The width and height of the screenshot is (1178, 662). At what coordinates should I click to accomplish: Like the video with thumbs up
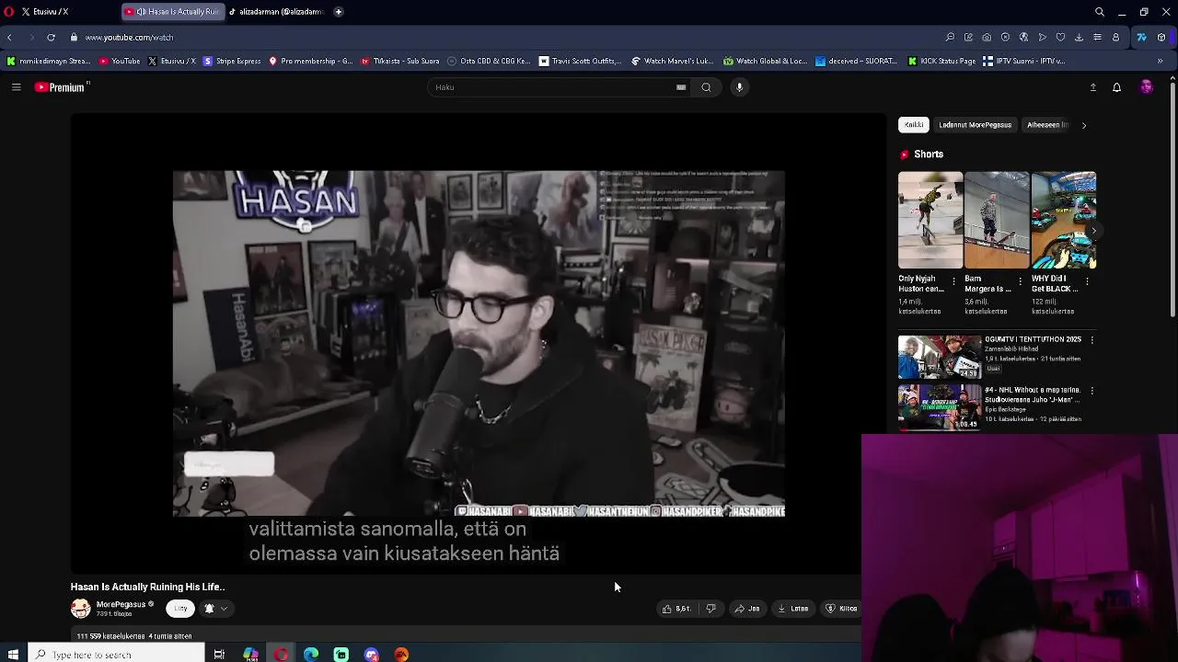[x=676, y=609]
